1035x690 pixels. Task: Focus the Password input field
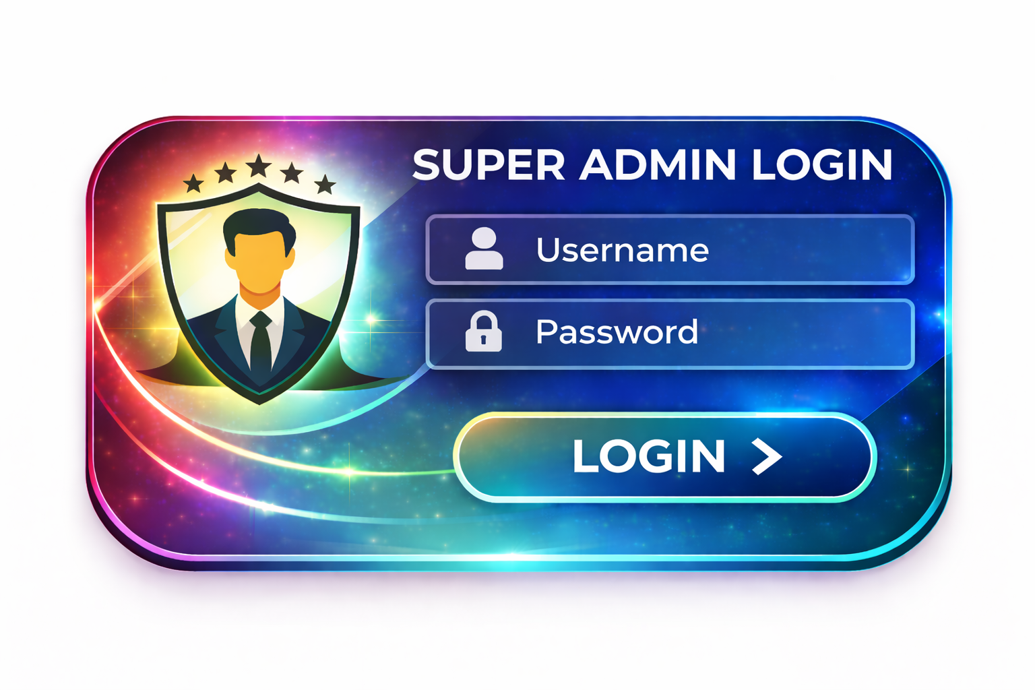[670, 334]
